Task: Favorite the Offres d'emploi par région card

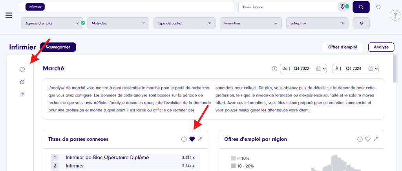Action: [x=368, y=139]
